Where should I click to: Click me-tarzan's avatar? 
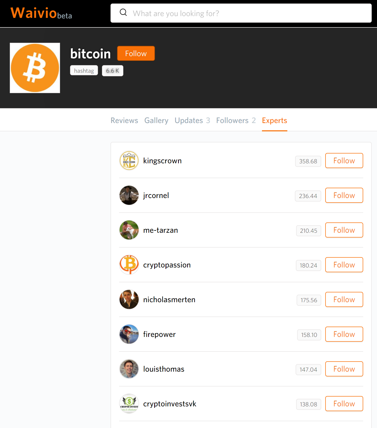point(129,230)
